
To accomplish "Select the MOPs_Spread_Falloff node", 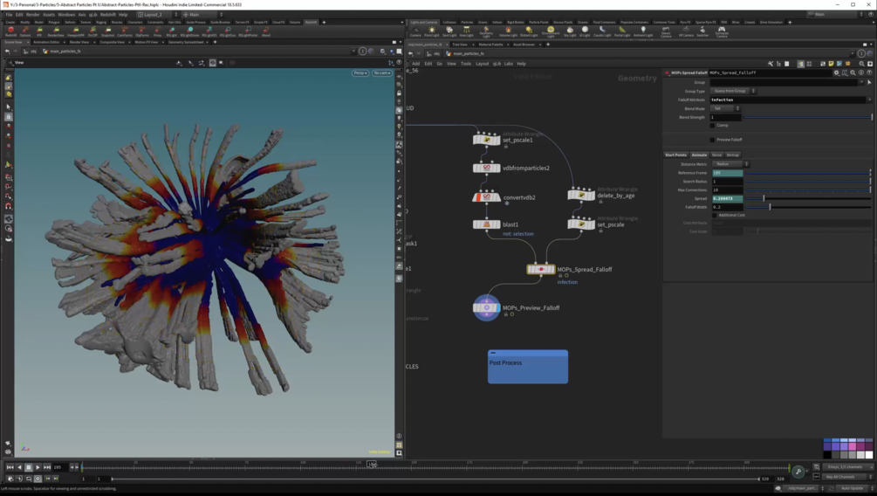I will tap(541, 269).
